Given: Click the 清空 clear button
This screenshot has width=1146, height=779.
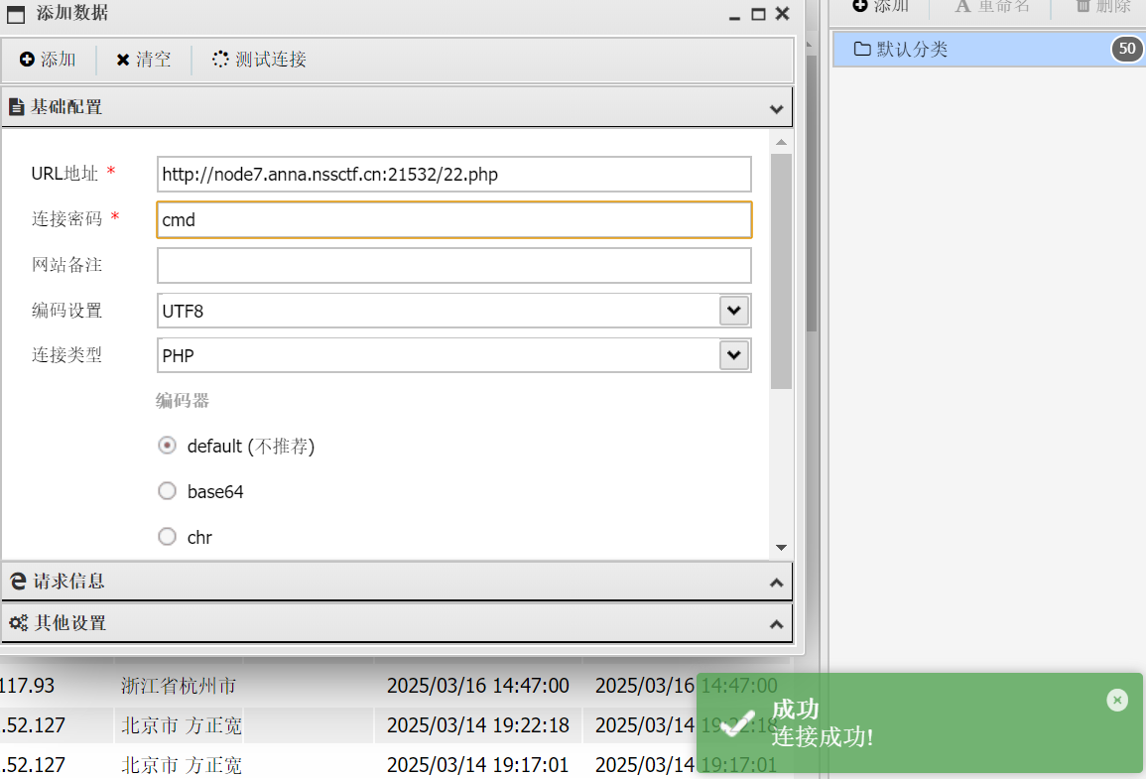Looking at the screenshot, I should [x=143, y=60].
